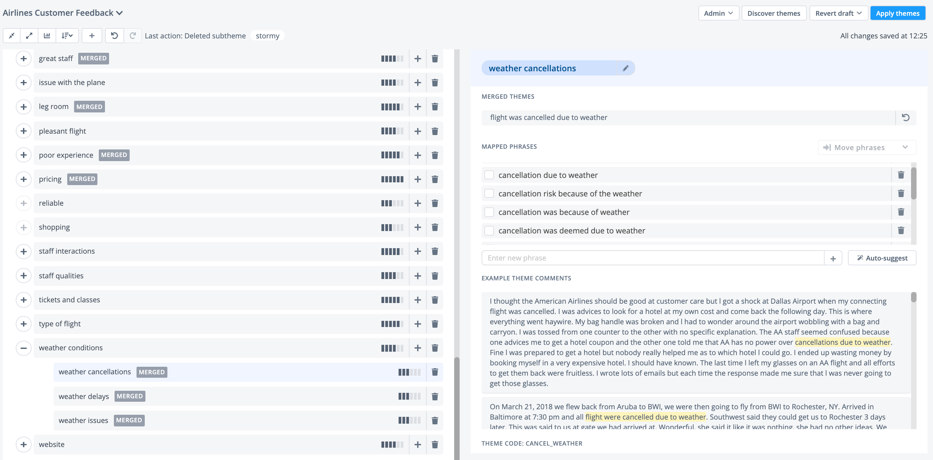Viewport: 933px width, 460px height.
Task: Open the Move phrases dropdown
Action: coord(866,147)
